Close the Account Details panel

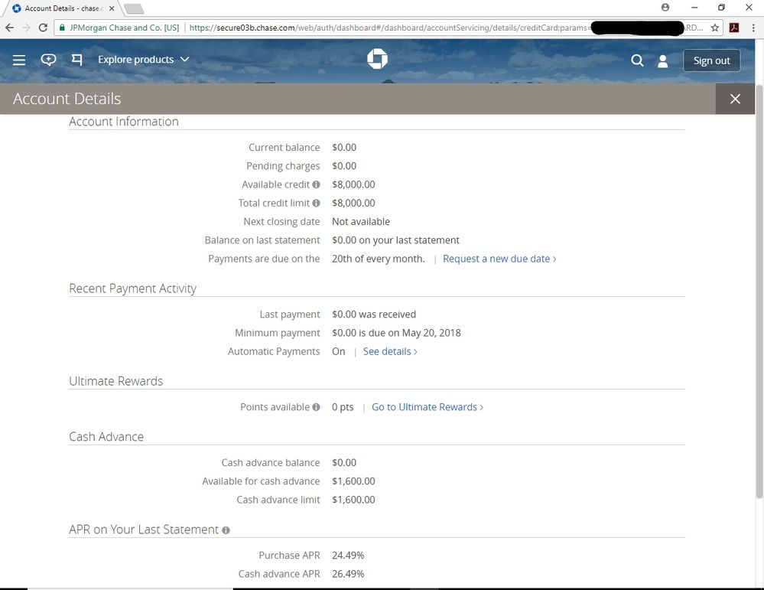click(735, 99)
